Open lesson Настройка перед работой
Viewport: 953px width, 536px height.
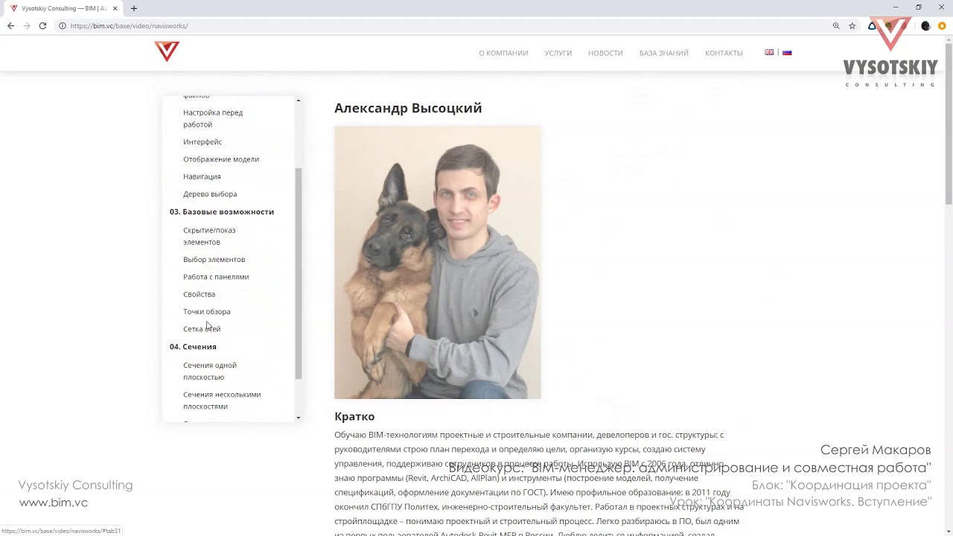pyautogui.click(x=213, y=118)
